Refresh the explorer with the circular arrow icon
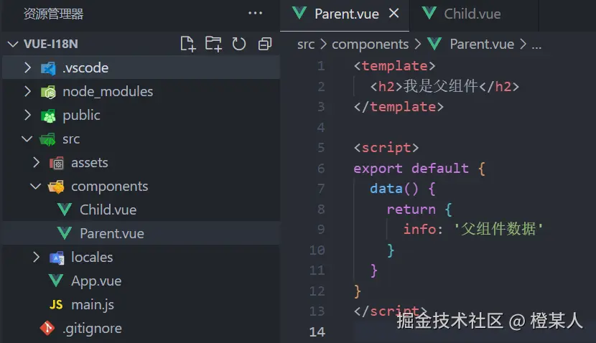 (x=239, y=44)
